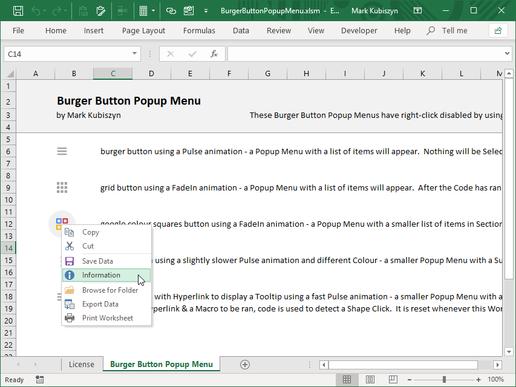Expand the formula bar with the chevron

(507, 54)
